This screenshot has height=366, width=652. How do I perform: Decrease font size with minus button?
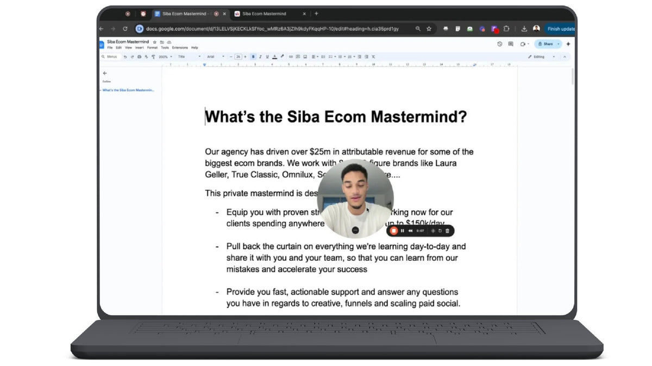(x=231, y=56)
